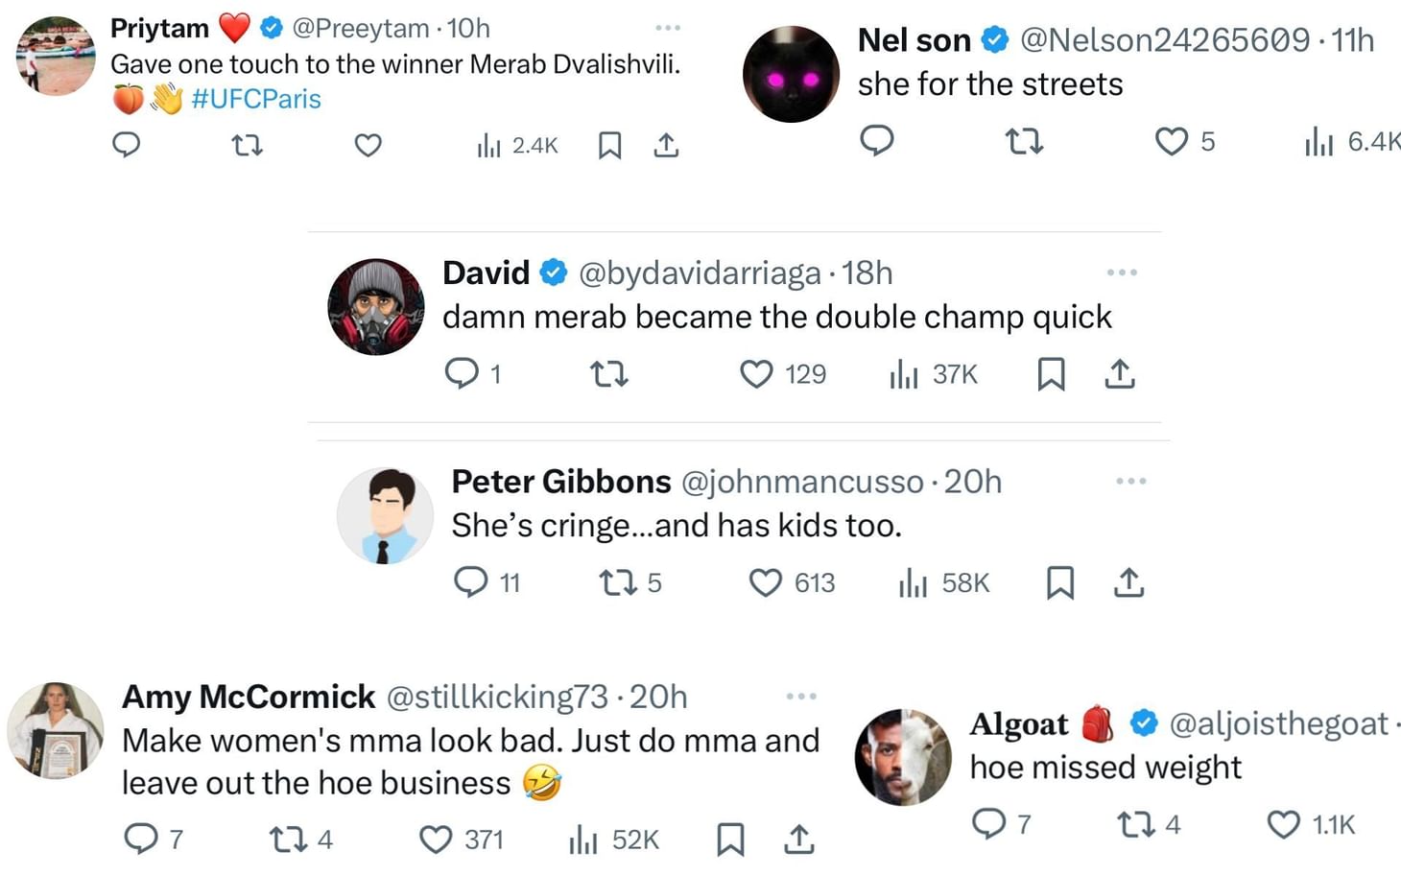Visit the @johnmancusso profile handle
1401x876 pixels.
tap(801, 482)
